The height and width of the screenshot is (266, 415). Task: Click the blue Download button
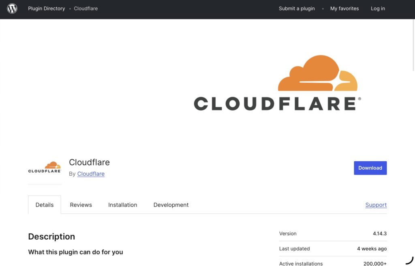pos(370,168)
